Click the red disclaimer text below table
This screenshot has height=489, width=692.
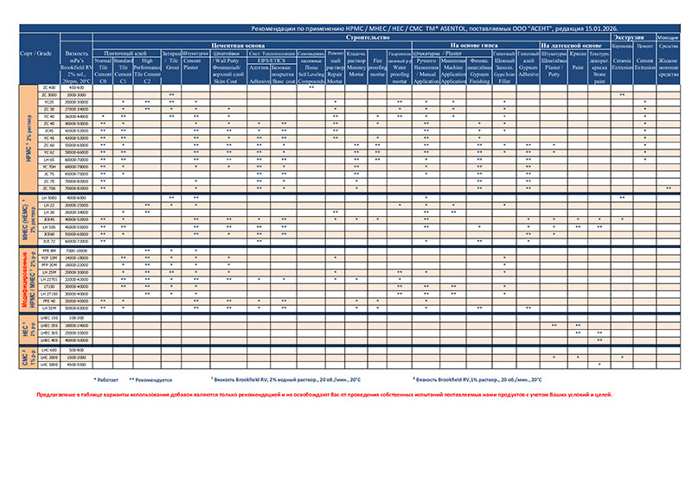(x=324, y=395)
